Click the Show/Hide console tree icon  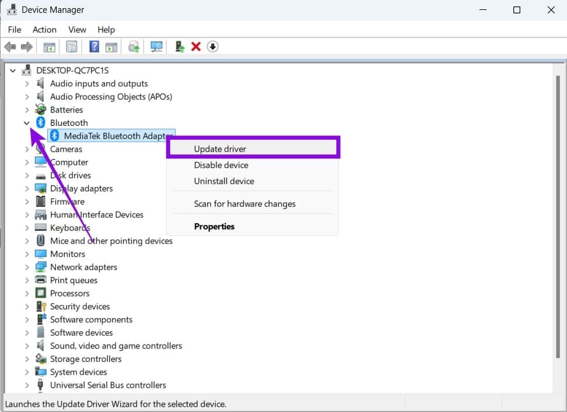[x=49, y=47]
